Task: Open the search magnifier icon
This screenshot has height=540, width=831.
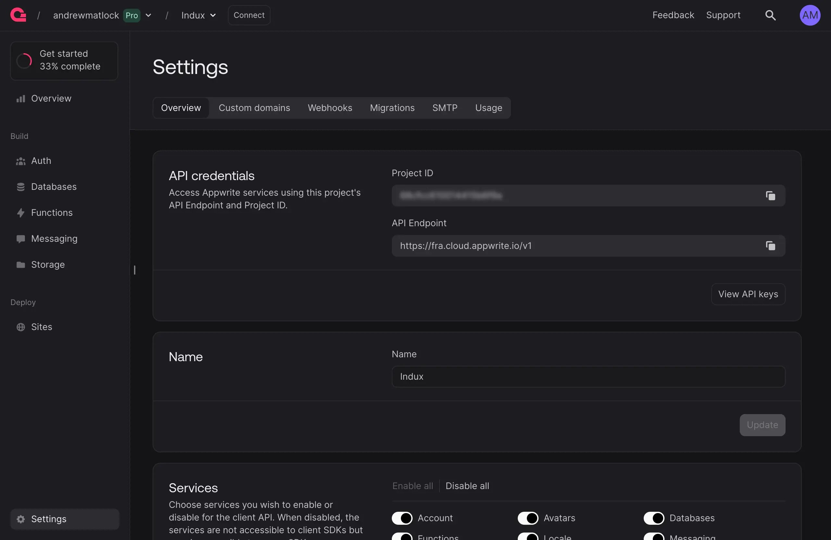Action: [770, 15]
